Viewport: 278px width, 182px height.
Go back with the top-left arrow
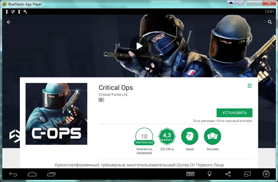pos(9,22)
